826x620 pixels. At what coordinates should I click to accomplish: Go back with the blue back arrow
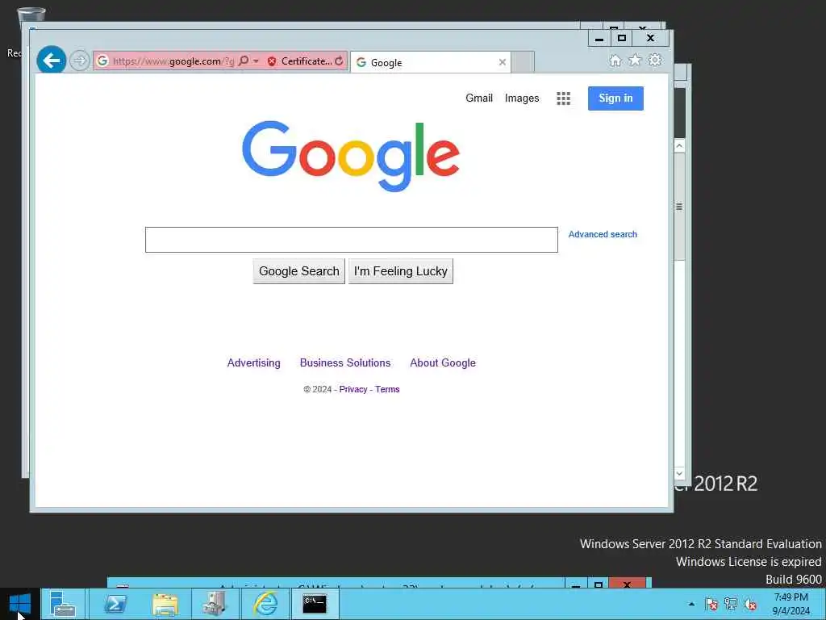pos(51,61)
